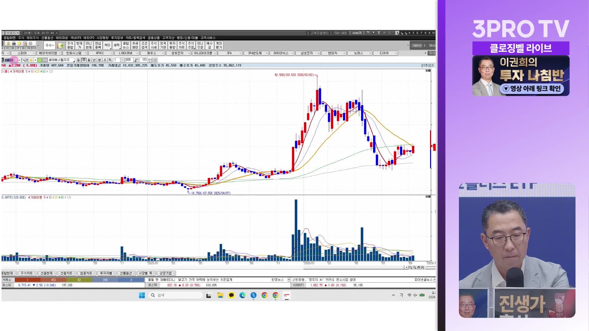The width and height of the screenshot is (589, 331).
Task: Click the window layout icon in title bar
Action: [x=384, y=33]
